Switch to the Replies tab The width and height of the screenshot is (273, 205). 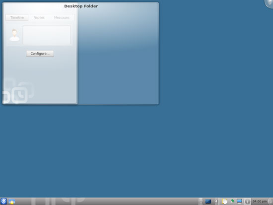(39, 17)
